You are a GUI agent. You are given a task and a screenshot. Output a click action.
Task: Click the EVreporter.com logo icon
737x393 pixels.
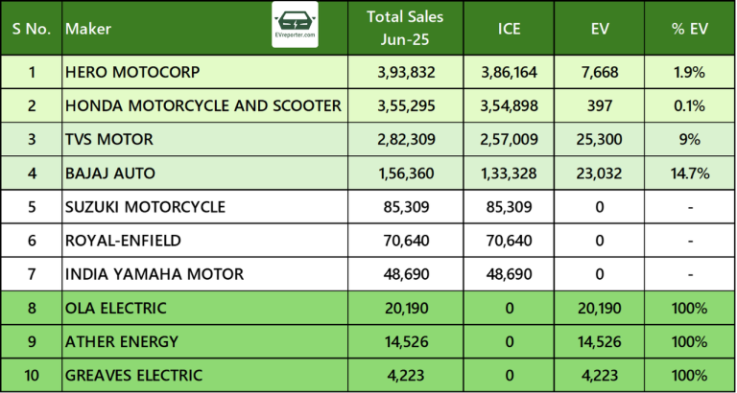coord(295,24)
